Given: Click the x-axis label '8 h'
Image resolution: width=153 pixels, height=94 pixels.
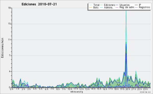Looking at the screenshot, I should [x=58, y=89].
